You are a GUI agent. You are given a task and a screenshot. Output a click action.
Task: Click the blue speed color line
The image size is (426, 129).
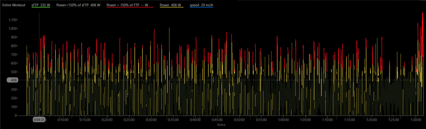[201, 8]
